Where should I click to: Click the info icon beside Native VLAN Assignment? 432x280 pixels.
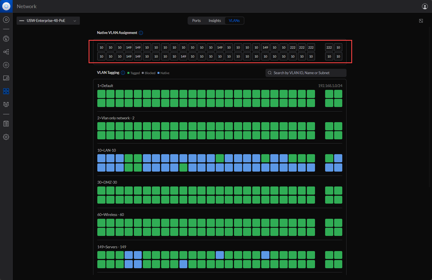tap(141, 33)
